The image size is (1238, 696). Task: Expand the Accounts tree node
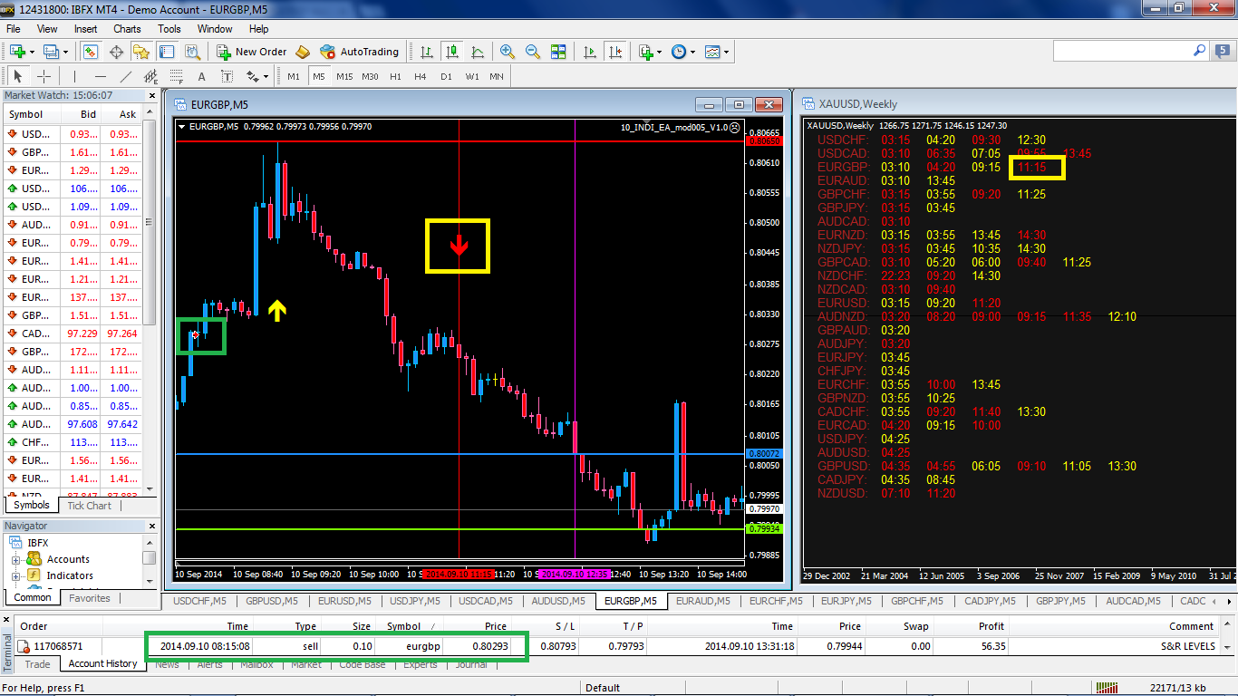click(x=16, y=559)
